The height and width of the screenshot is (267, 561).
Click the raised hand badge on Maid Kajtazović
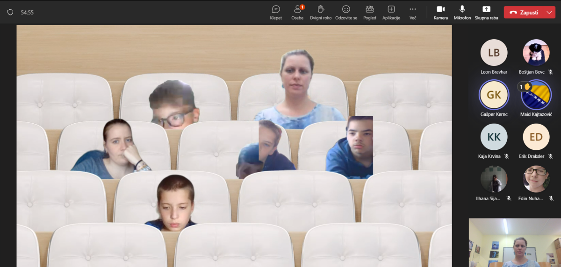click(x=525, y=86)
